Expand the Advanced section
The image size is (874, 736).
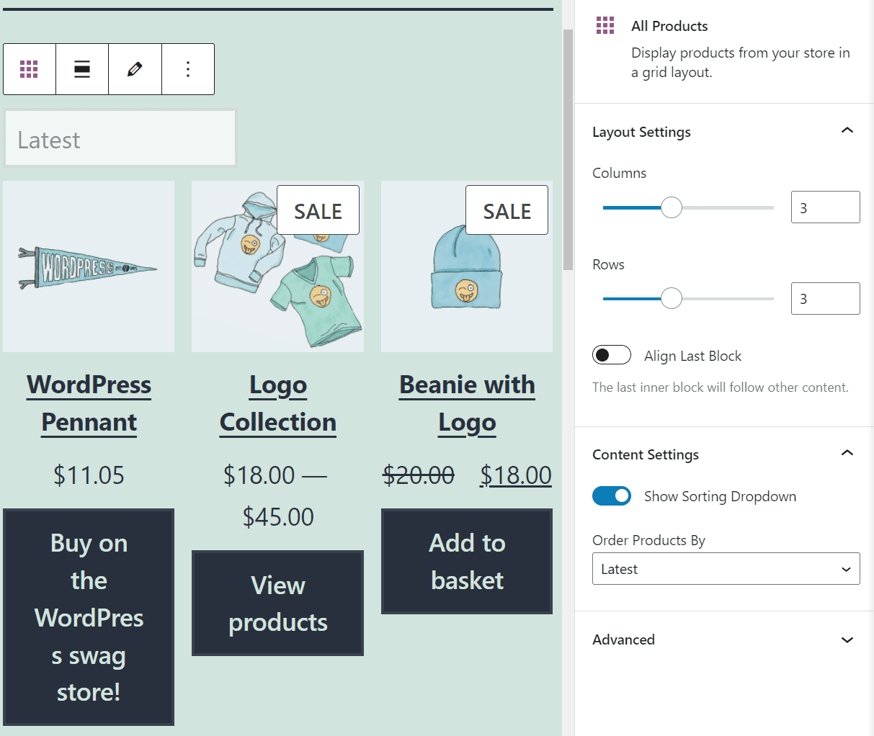847,639
